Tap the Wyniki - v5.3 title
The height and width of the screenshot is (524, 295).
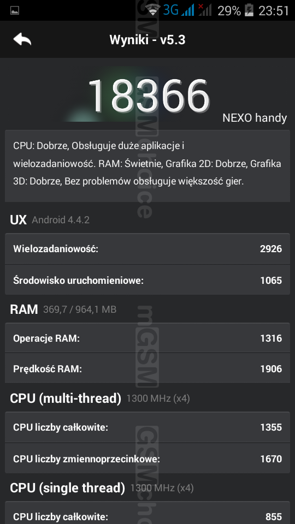point(147,40)
